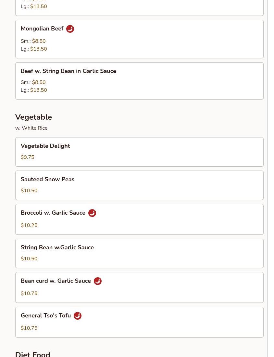Choose Sauteed Snow Peas dish
The image size is (274, 357).
point(47,179)
